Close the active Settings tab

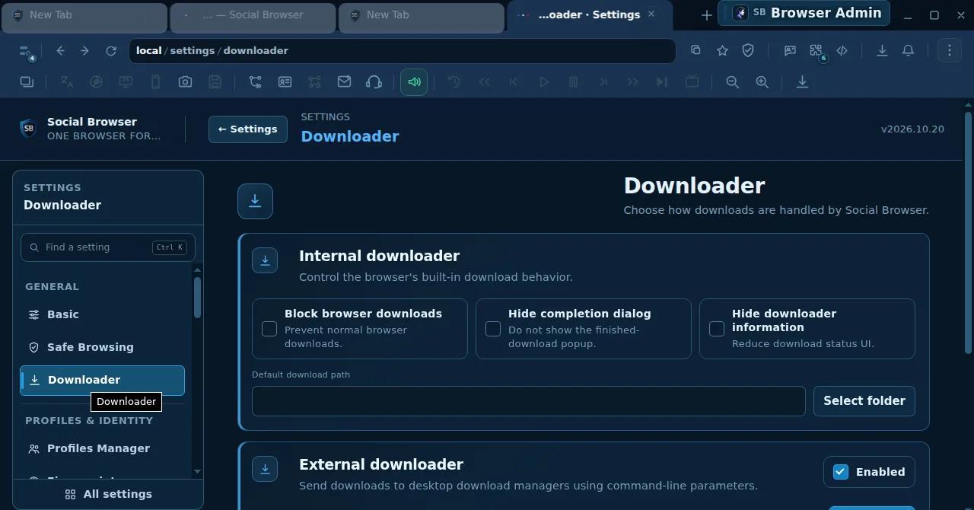651,14
